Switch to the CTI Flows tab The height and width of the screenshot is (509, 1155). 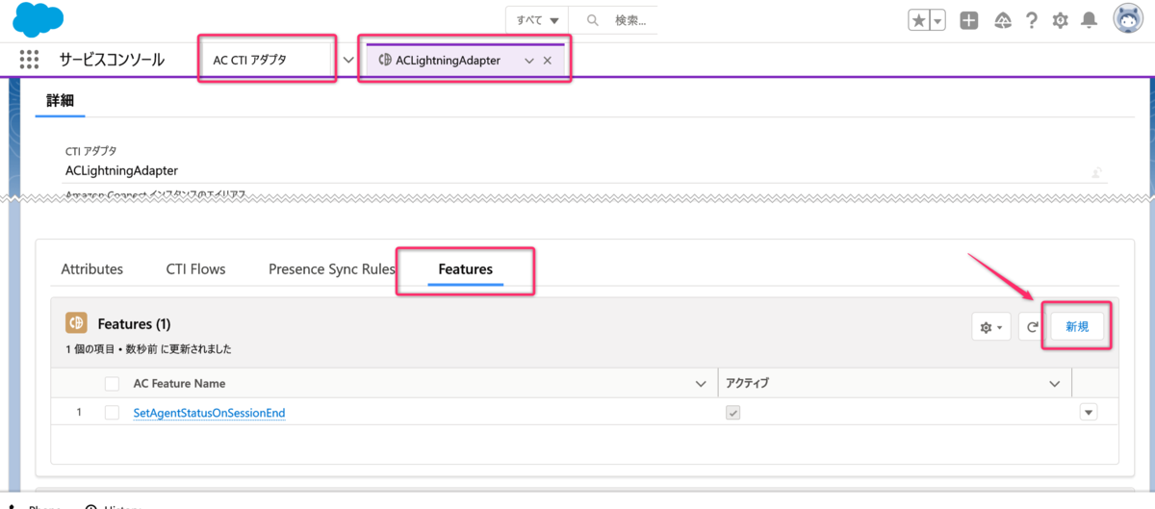[195, 268]
